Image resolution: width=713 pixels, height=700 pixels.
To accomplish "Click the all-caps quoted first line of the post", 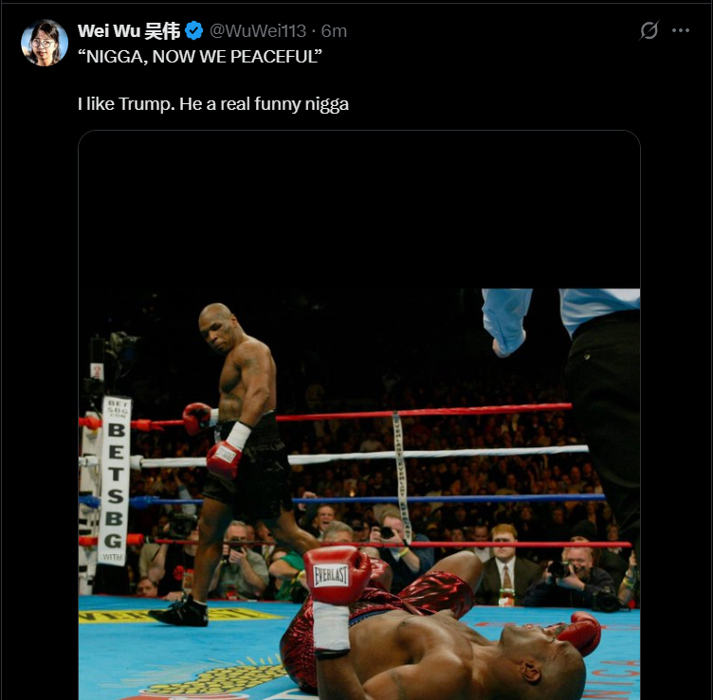I will 200,57.
